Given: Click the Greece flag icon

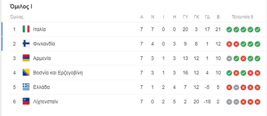Looking at the screenshot, I should coord(26,87).
